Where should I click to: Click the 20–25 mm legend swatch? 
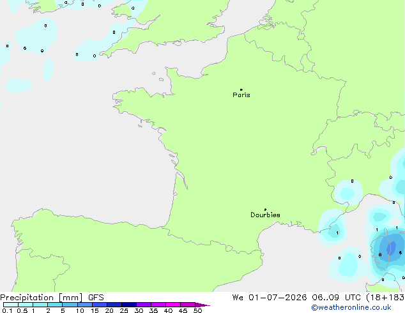click(114, 305)
